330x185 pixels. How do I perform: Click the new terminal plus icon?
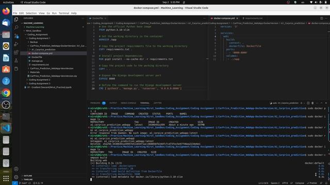301,103
